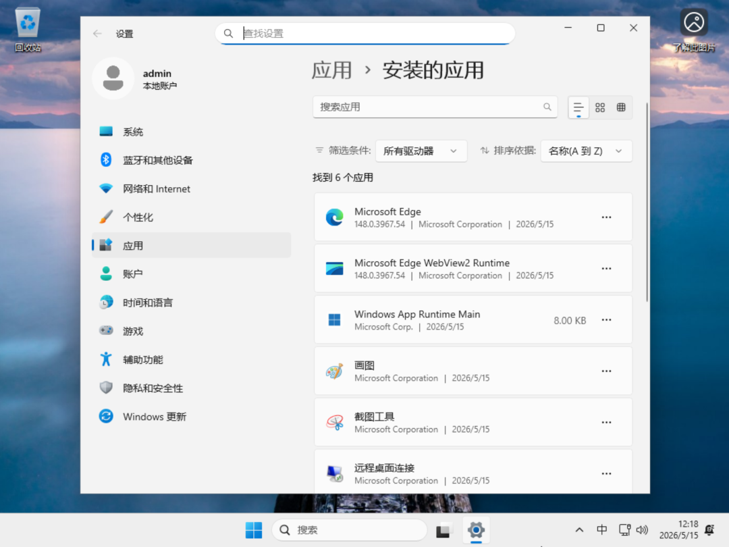This screenshot has height=547, width=729.
Task: Open more options for 截图工具
Action: 606,422
